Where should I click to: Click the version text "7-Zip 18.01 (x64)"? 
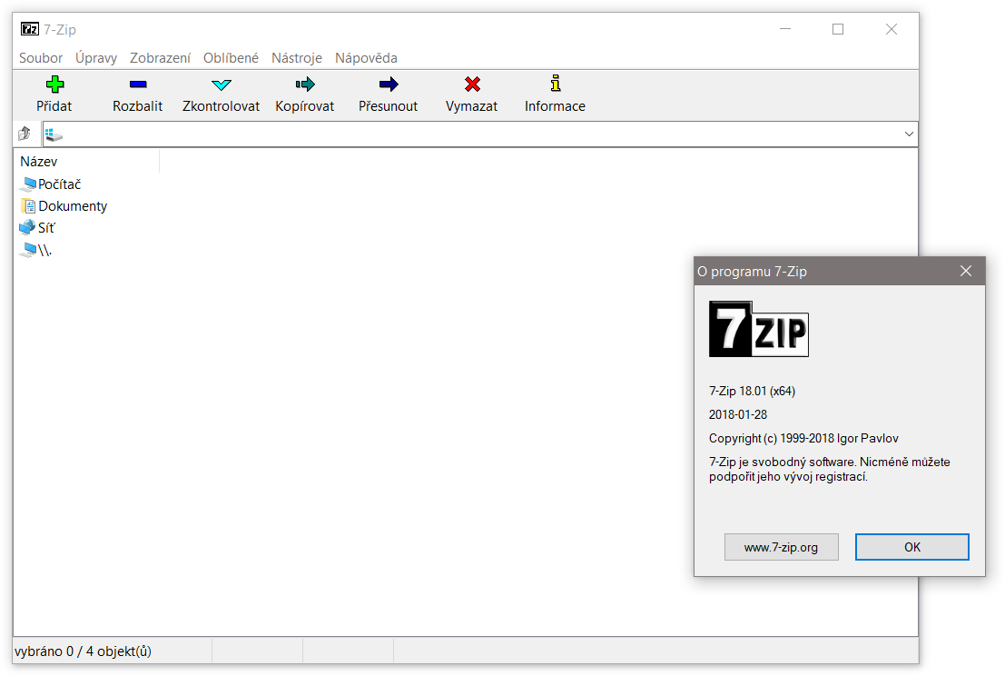(752, 392)
